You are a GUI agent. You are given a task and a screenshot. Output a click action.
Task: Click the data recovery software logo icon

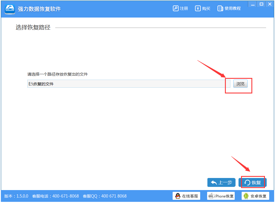click(x=9, y=8)
